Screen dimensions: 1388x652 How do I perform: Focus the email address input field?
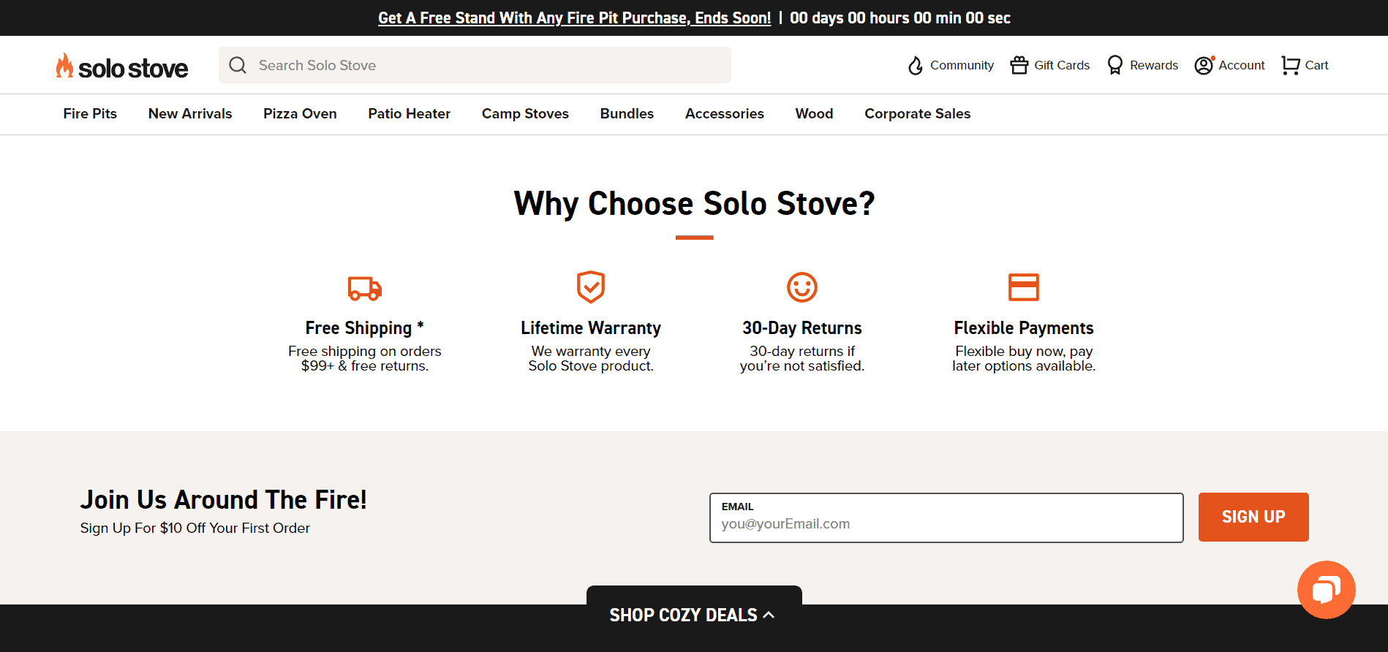click(x=946, y=518)
